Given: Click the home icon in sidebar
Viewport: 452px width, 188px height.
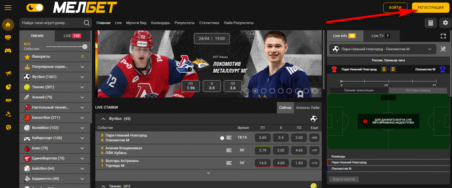Looking at the screenshot, I should (8, 25).
